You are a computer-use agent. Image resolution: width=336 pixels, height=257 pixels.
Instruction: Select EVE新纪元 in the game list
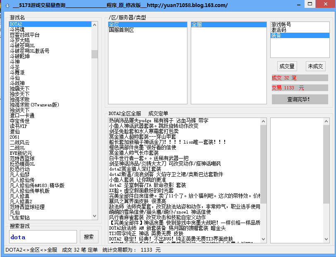[x=50, y=153]
